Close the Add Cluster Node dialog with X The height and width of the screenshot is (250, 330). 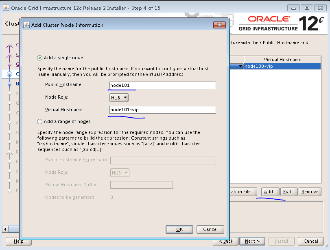pyautogui.click(x=219, y=25)
